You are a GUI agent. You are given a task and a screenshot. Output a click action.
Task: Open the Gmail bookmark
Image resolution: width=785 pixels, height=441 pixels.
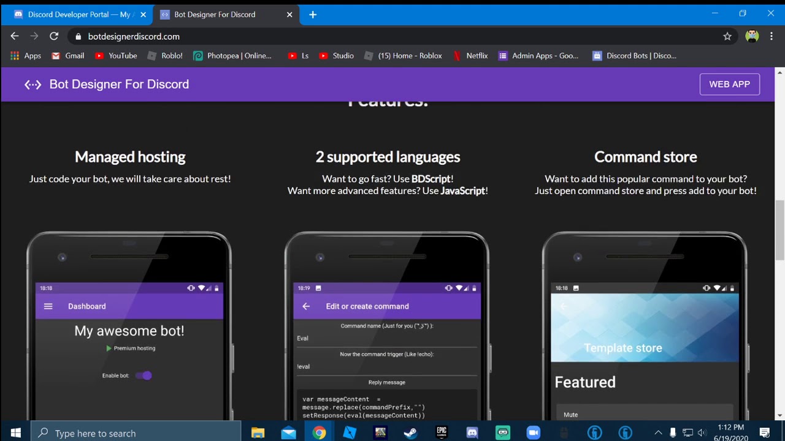[x=67, y=56]
